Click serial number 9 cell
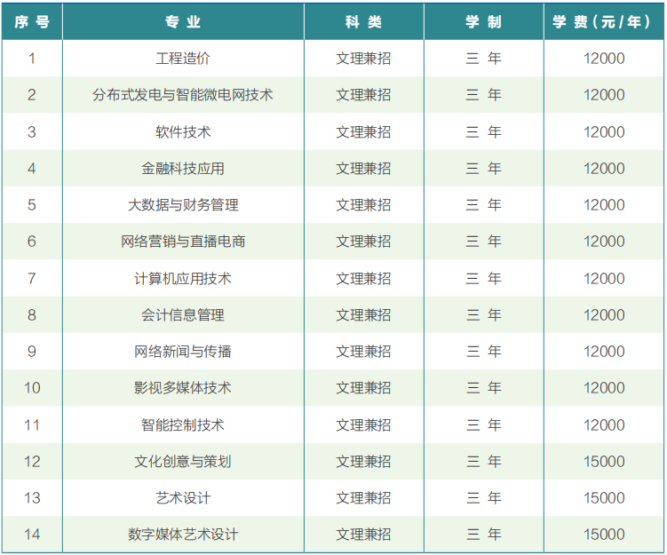 [x=32, y=352]
